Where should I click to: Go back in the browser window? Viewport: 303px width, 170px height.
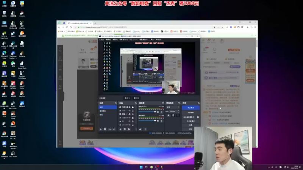[x=59, y=27]
